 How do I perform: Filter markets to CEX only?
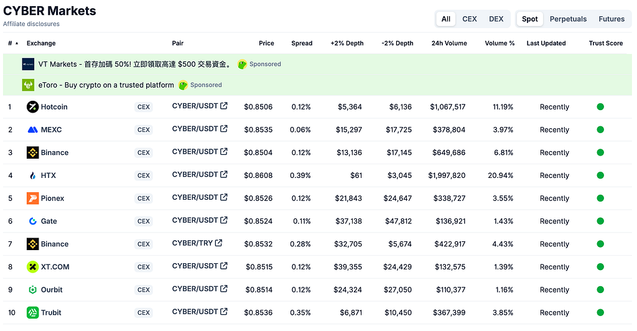(470, 19)
